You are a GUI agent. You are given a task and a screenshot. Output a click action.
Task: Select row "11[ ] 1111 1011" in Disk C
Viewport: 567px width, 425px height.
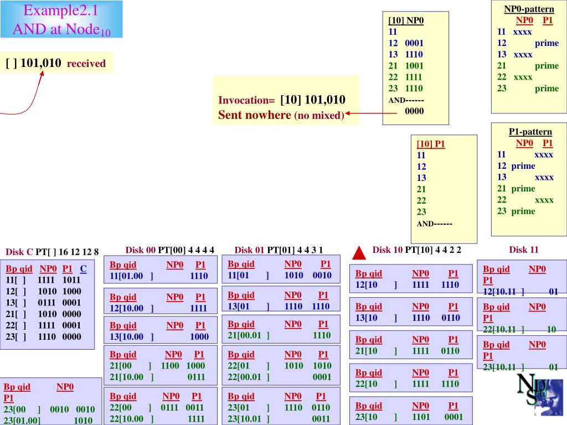(43, 280)
